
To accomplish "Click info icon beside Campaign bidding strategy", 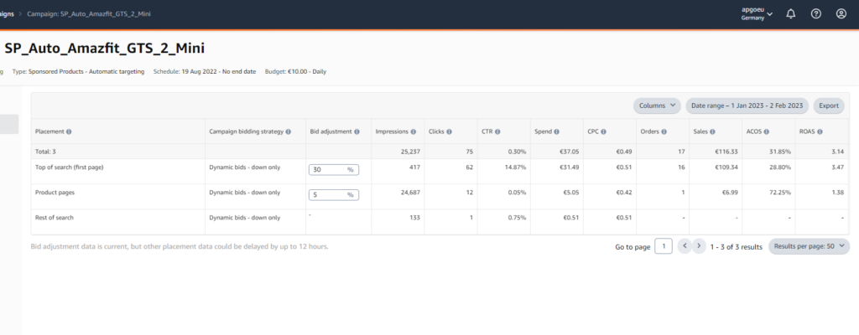I will pyautogui.click(x=289, y=132).
